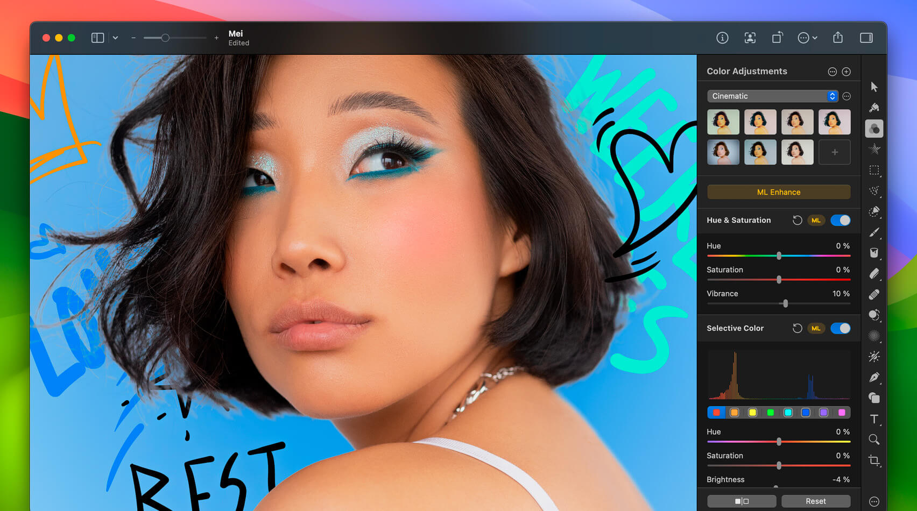Select the Soften blur tool
917x511 pixels.
pyautogui.click(x=874, y=336)
